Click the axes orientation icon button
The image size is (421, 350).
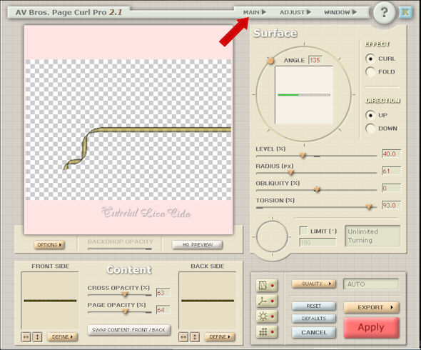click(x=266, y=301)
